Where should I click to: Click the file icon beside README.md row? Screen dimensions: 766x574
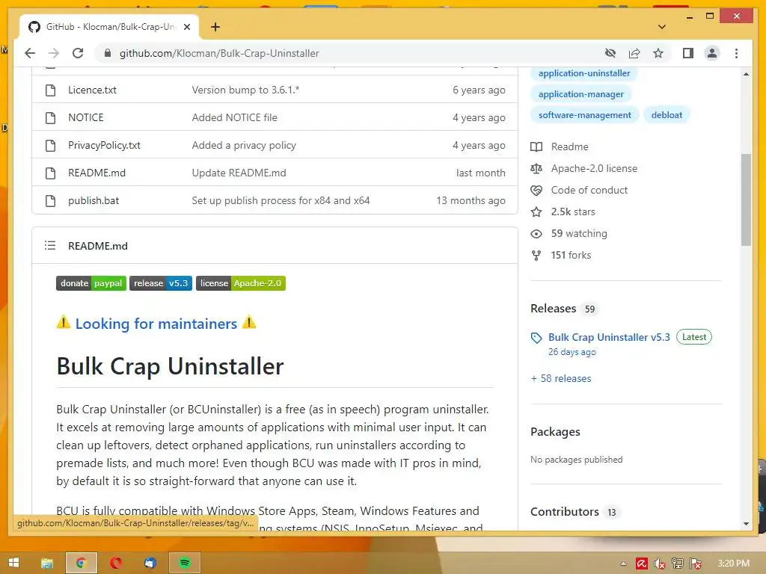coord(50,173)
